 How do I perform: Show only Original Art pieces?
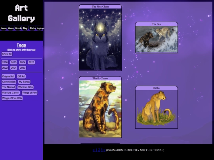coord(8,76)
